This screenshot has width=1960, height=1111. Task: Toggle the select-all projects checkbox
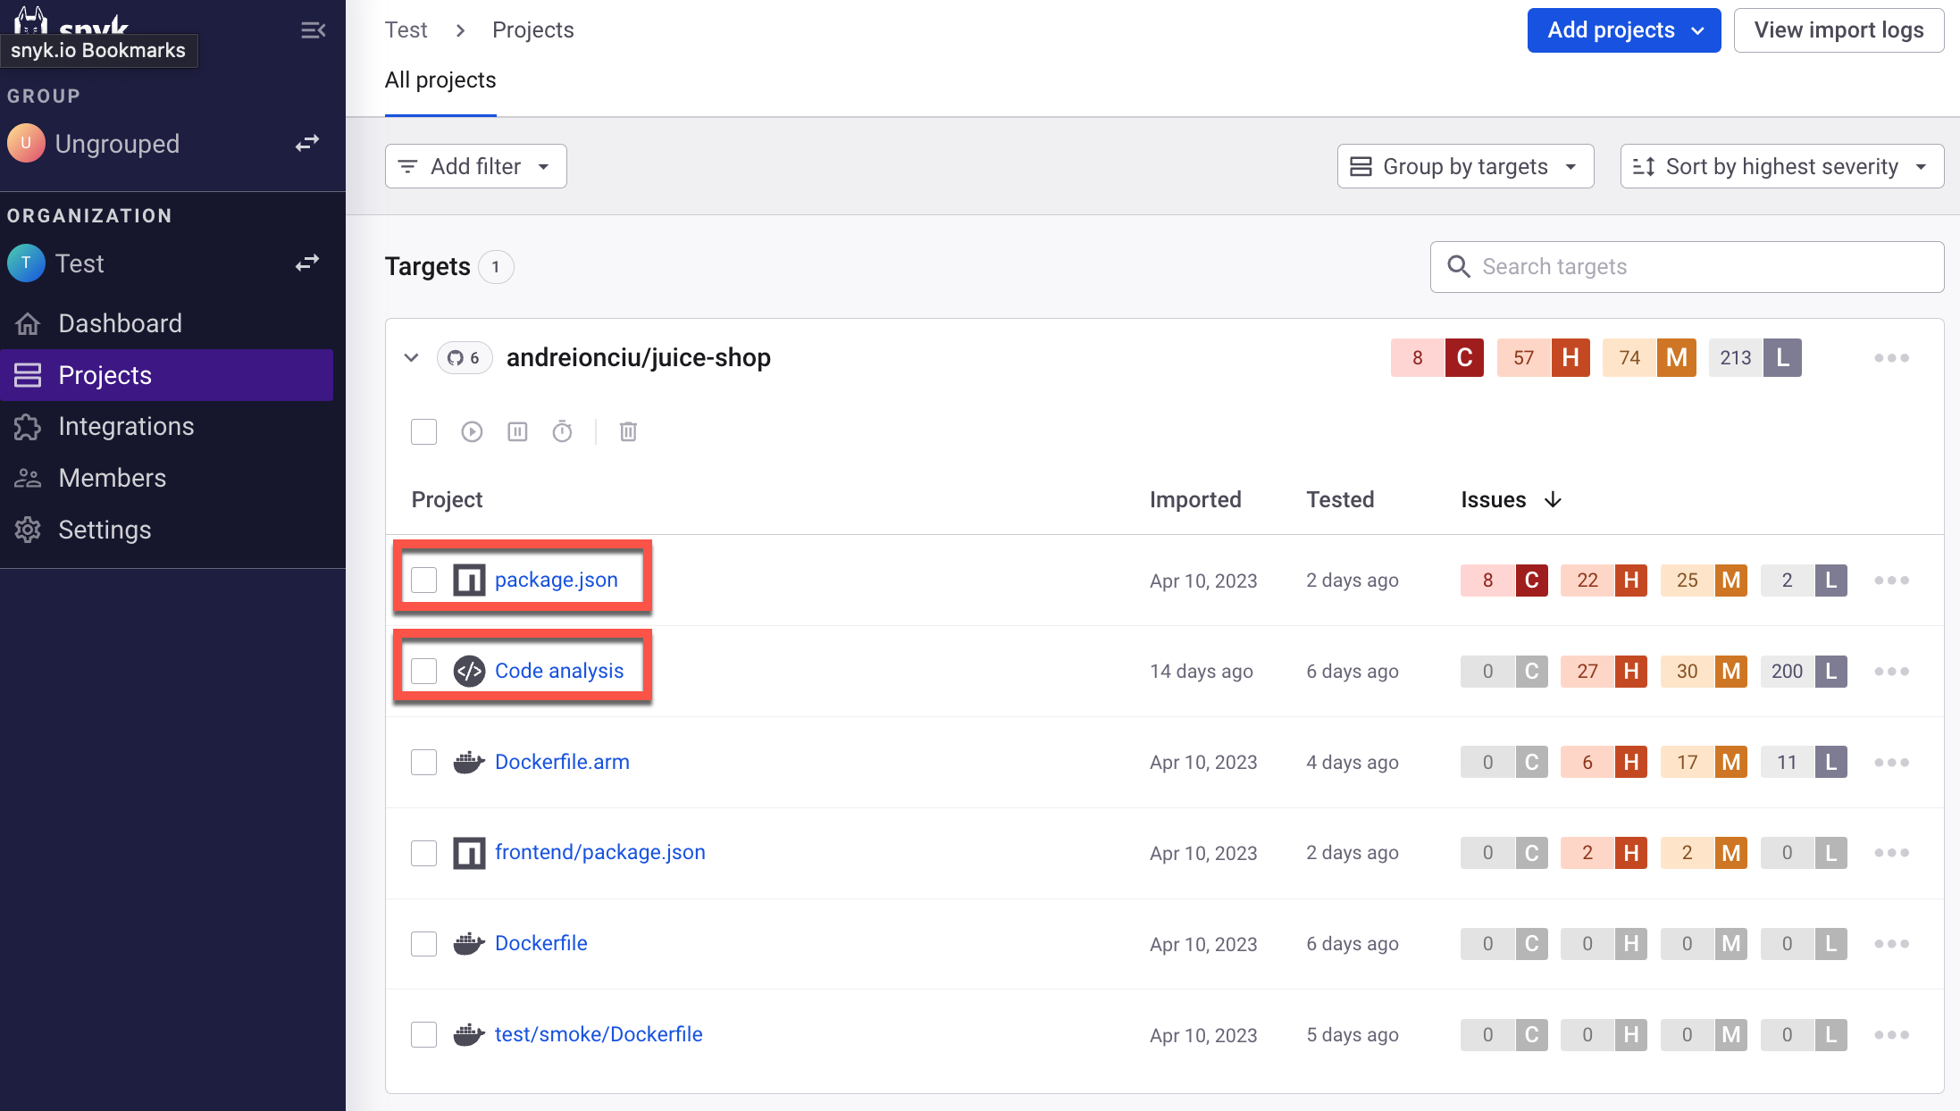(x=423, y=432)
